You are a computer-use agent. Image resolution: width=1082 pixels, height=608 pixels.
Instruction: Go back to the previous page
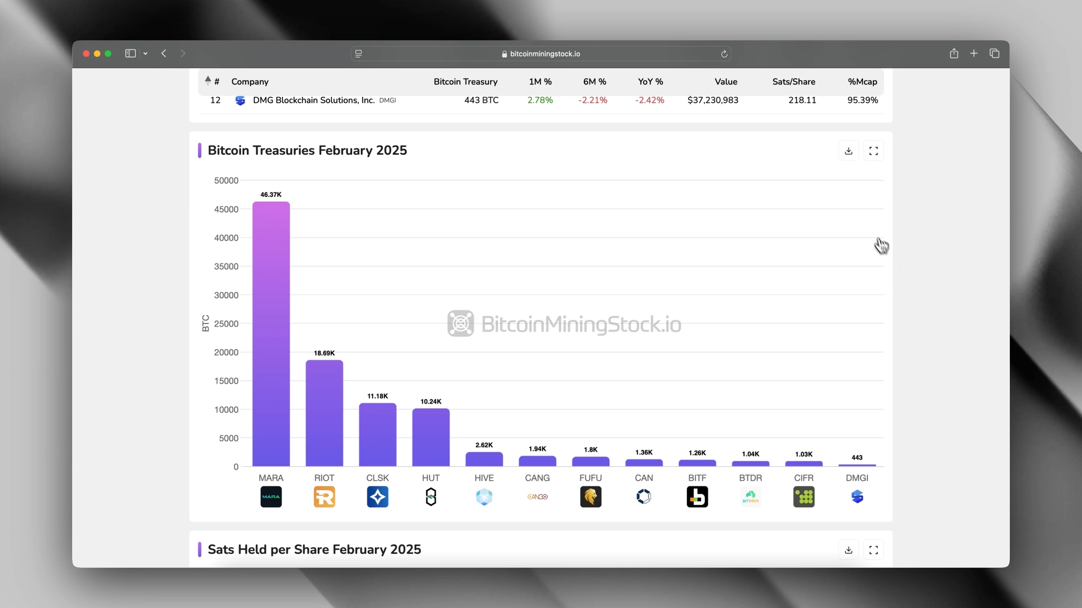tap(164, 53)
